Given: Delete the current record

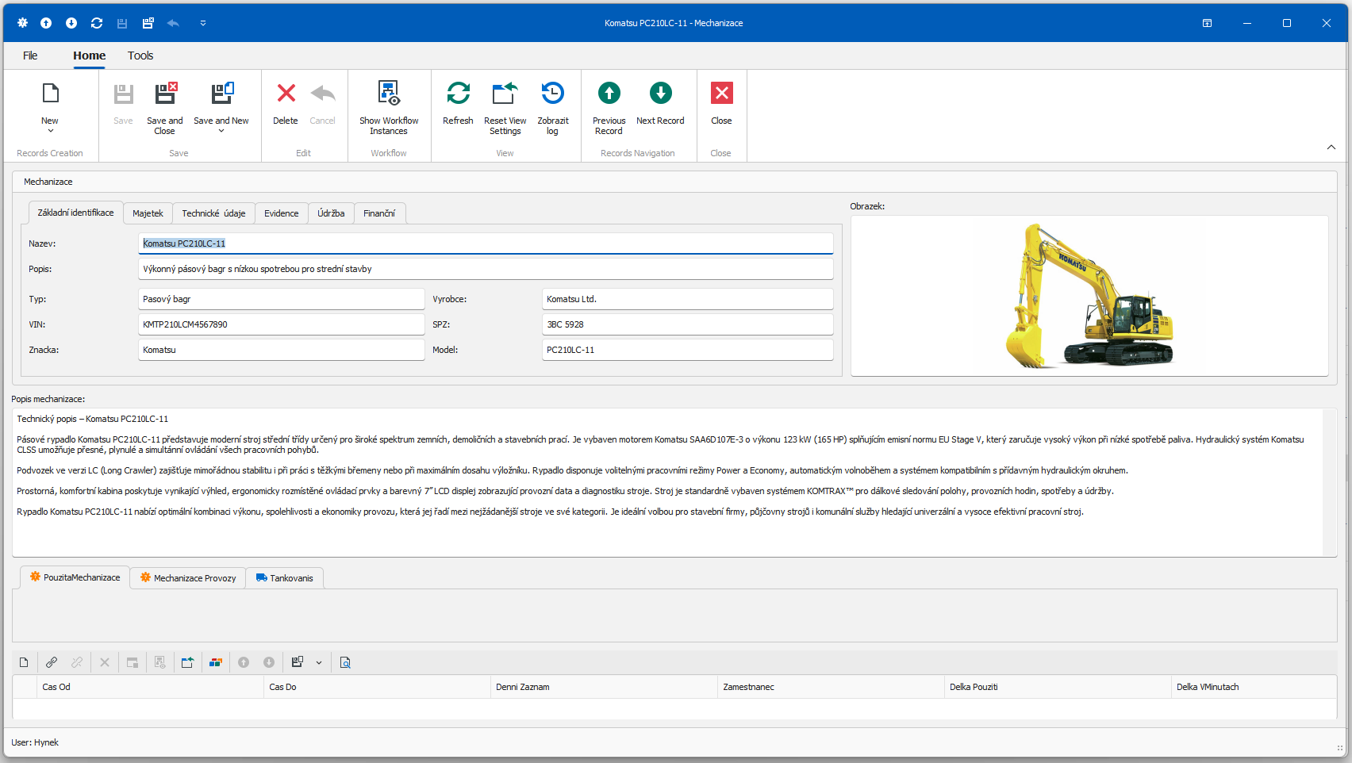Looking at the screenshot, I should pos(286,103).
